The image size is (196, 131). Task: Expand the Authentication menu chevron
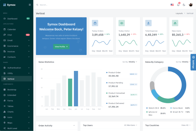29,68
